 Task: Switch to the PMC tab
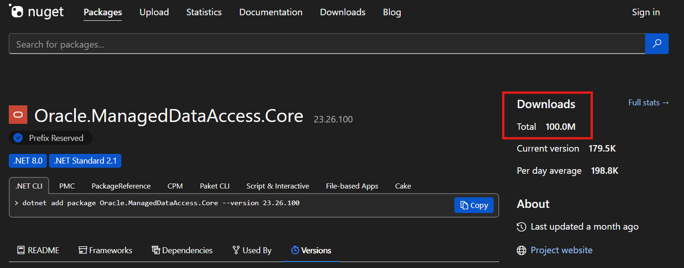67,186
